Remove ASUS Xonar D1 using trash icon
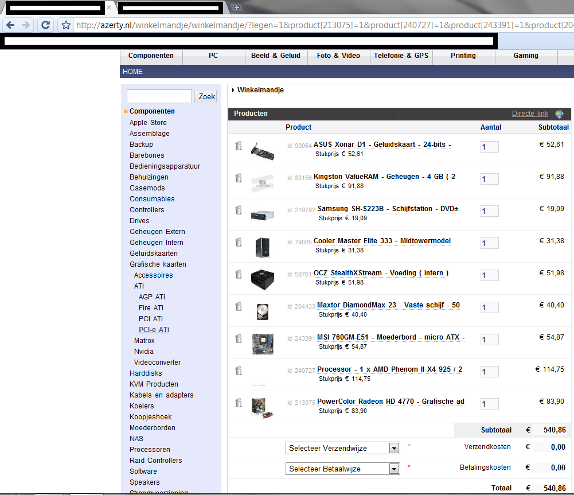This screenshot has width=574, height=495. tap(239, 146)
